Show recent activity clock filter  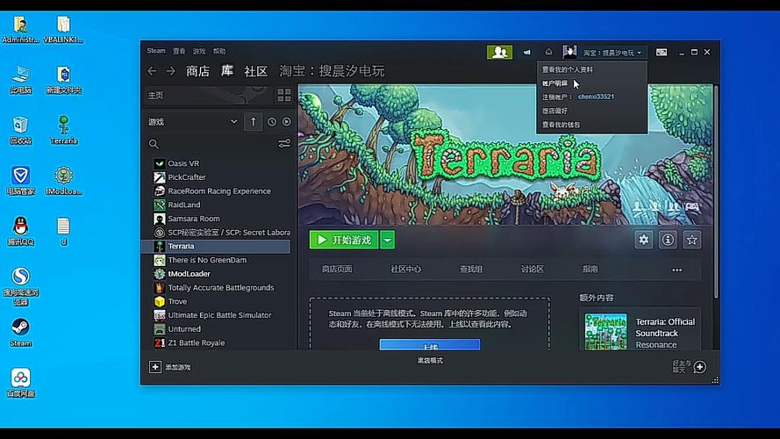click(x=272, y=122)
